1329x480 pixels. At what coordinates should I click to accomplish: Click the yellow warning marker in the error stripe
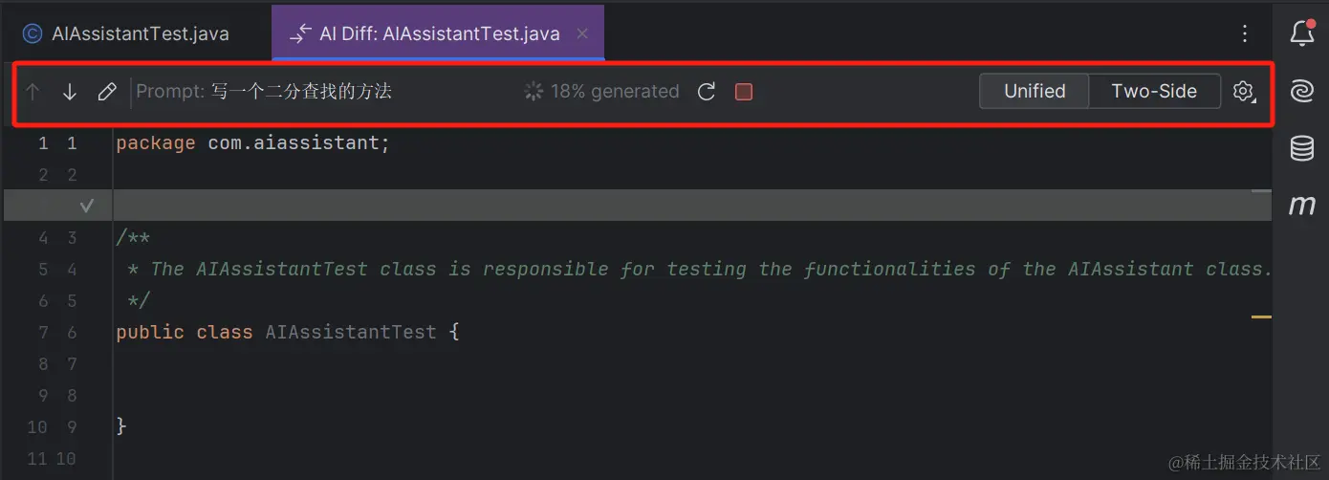(x=1261, y=316)
